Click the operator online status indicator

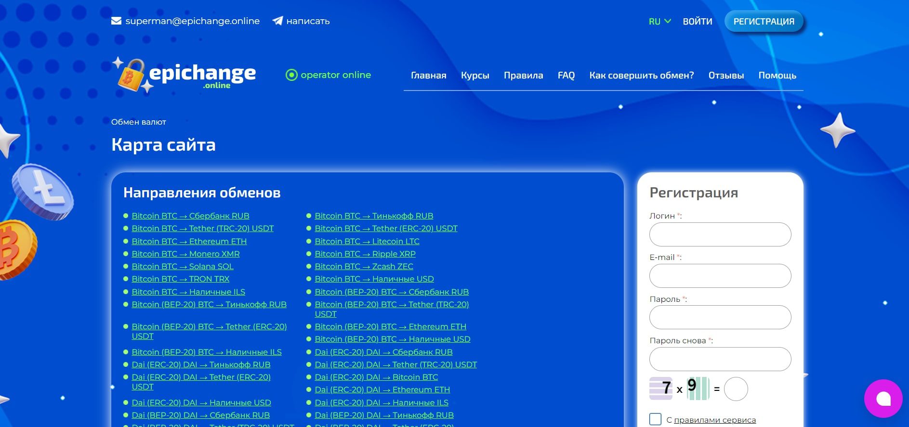click(x=329, y=75)
